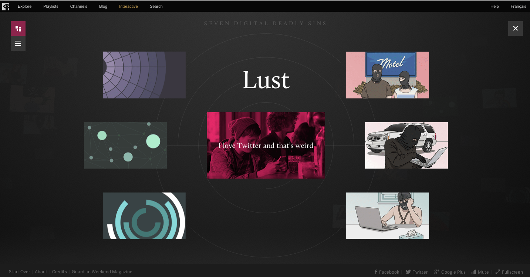This screenshot has width=530, height=277.
Task: Mute the audio
Action: [x=480, y=272]
